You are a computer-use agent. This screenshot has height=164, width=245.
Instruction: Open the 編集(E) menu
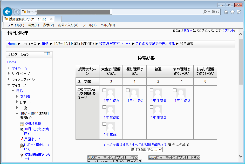coord(33,25)
